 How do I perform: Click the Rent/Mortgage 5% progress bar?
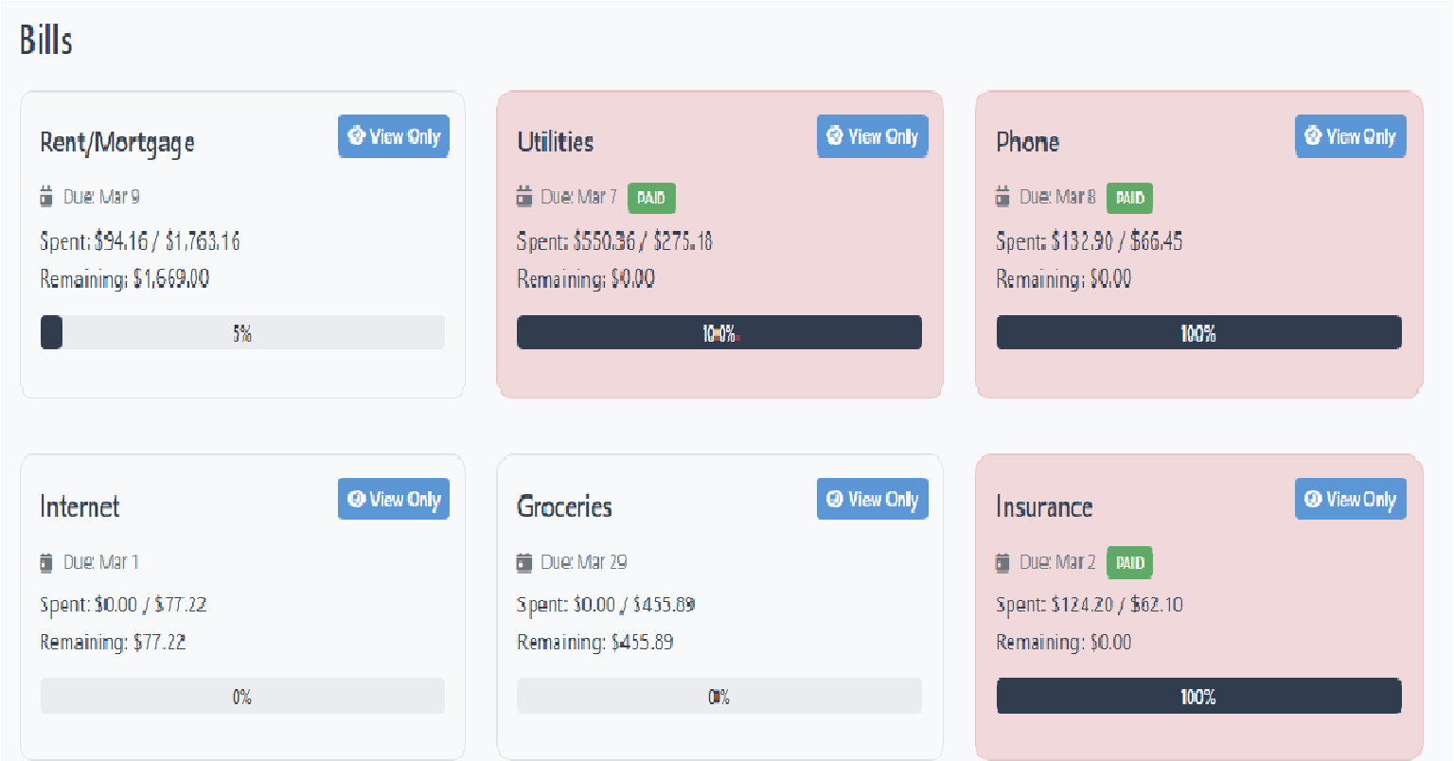click(x=242, y=332)
